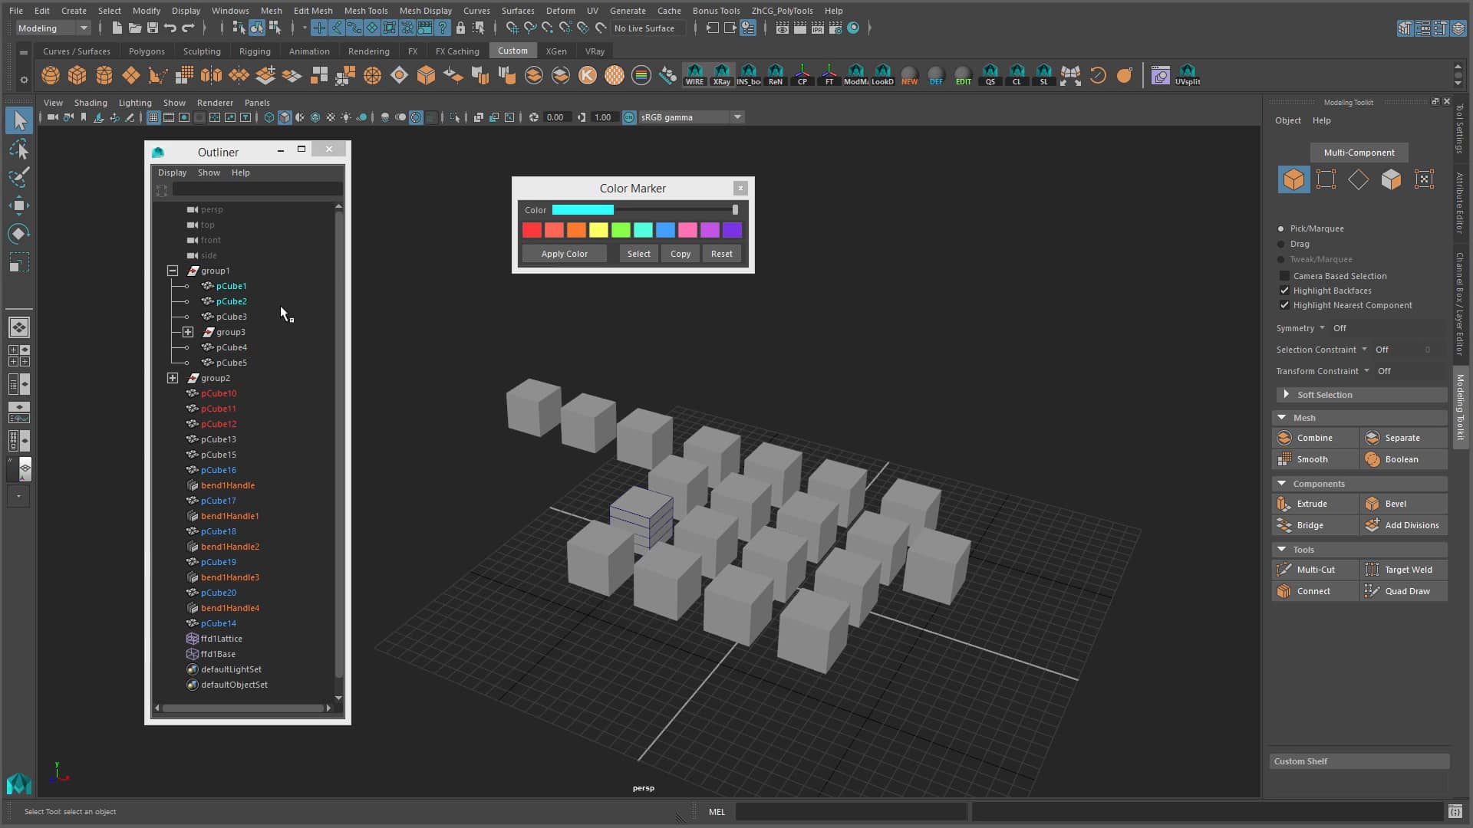Click the WIRE shelf icon
The image size is (1473, 828).
coord(694,75)
